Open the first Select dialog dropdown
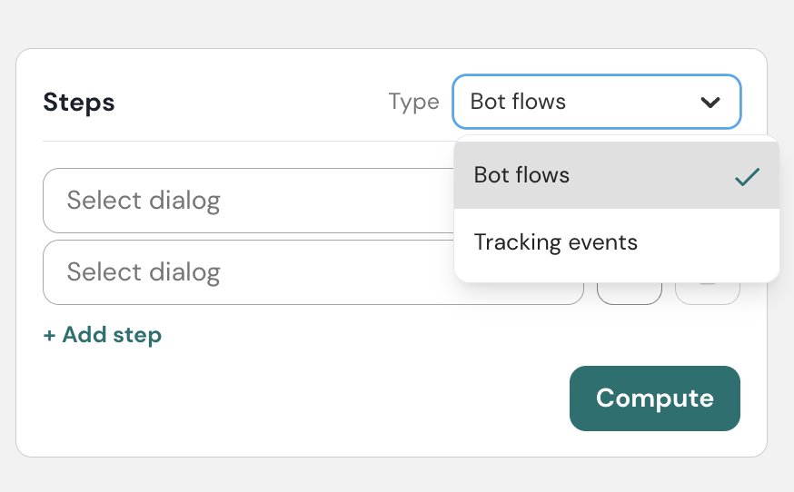The image size is (794, 492). [x=247, y=200]
